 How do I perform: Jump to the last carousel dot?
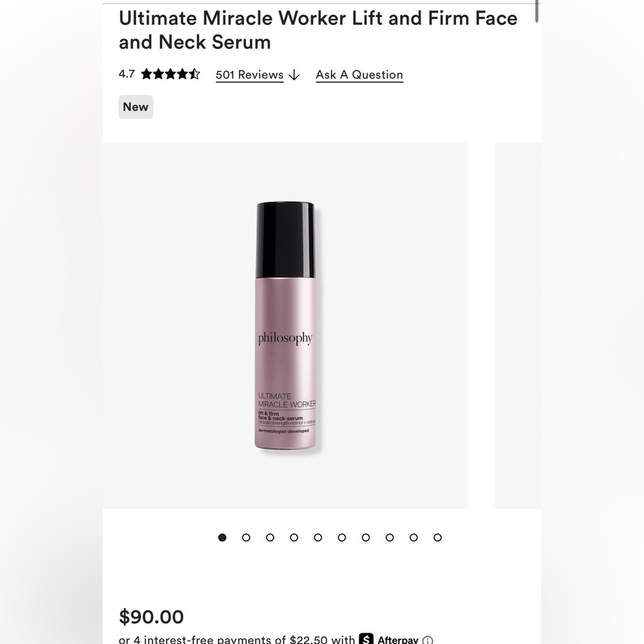[437, 537]
